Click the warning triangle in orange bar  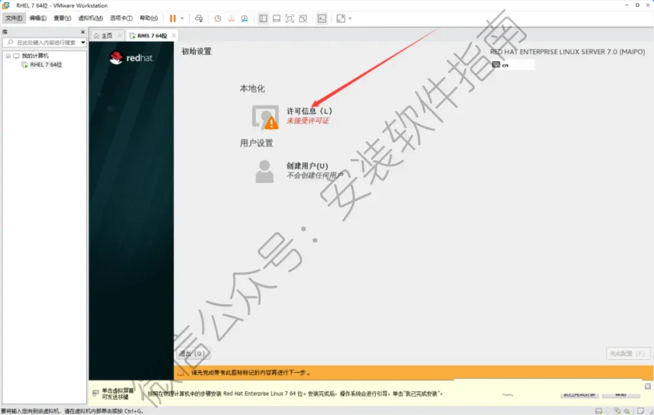click(x=181, y=373)
